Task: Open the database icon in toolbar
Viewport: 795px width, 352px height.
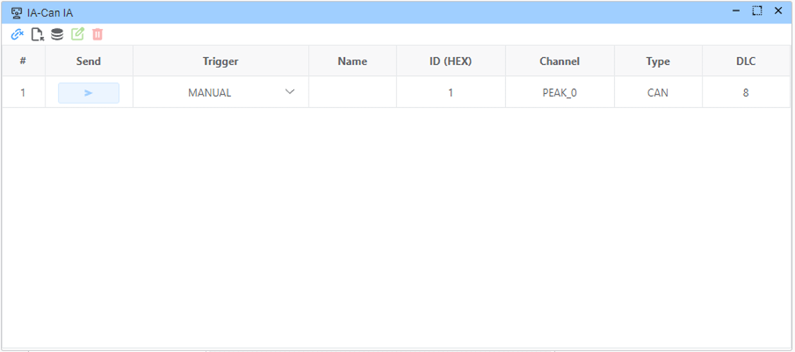Action: coord(57,34)
